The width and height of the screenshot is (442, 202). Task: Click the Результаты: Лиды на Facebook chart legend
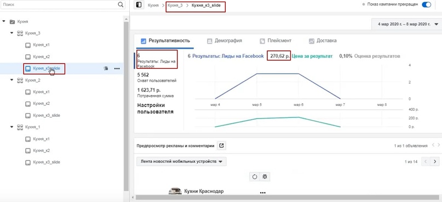(x=228, y=56)
